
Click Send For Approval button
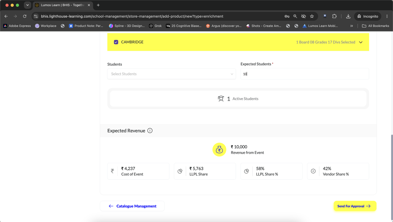[355, 206]
